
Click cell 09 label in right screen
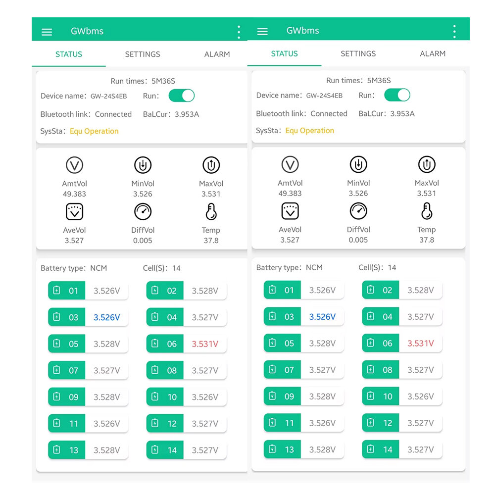pyautogui.click(x=289, y=396)
